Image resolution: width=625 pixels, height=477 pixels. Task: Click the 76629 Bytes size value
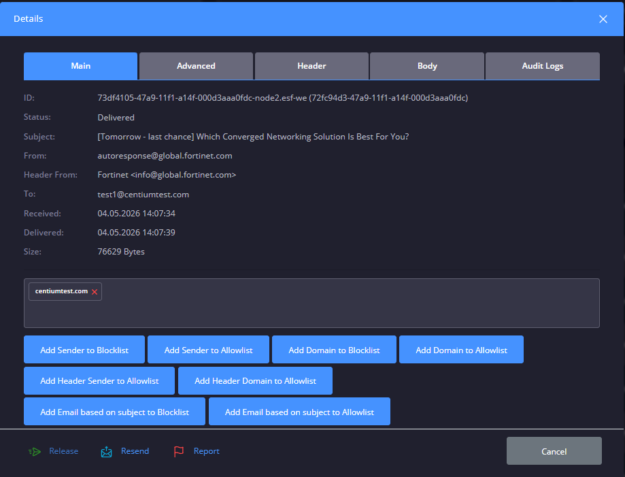click(121, 252)
